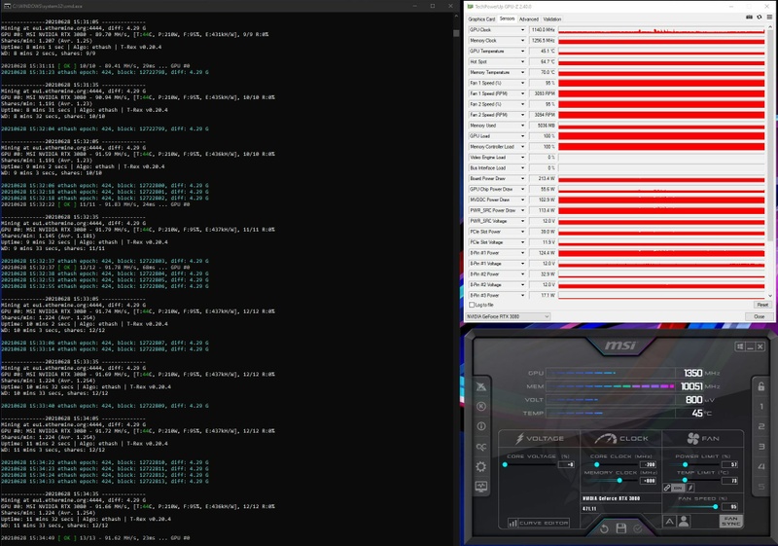Click the Afterburner minimize button

pyautogui.click(x=750, y=346)
